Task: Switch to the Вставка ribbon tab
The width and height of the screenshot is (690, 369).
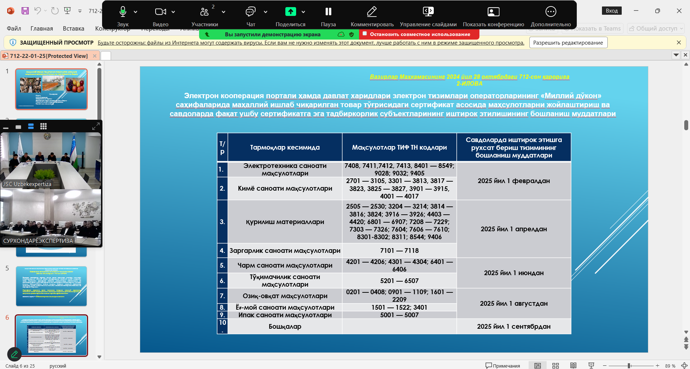Action: [73, 28]
